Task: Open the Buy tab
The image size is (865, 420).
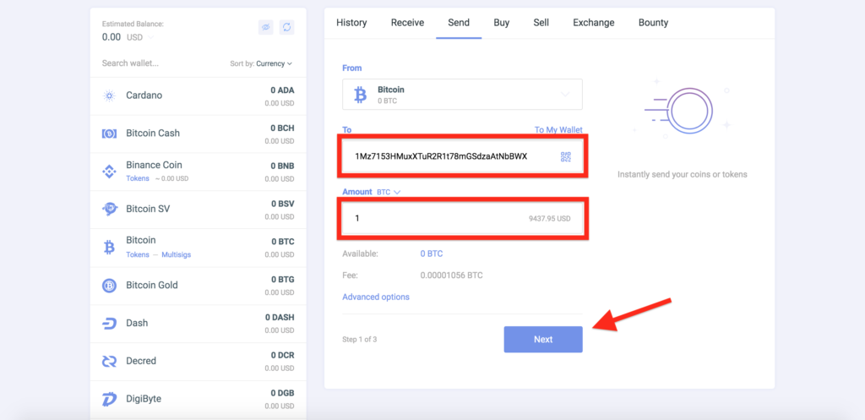Action: pos(502,23)
